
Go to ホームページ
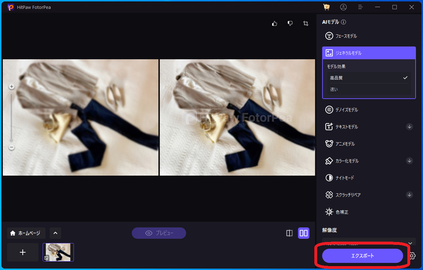(25, 233)
